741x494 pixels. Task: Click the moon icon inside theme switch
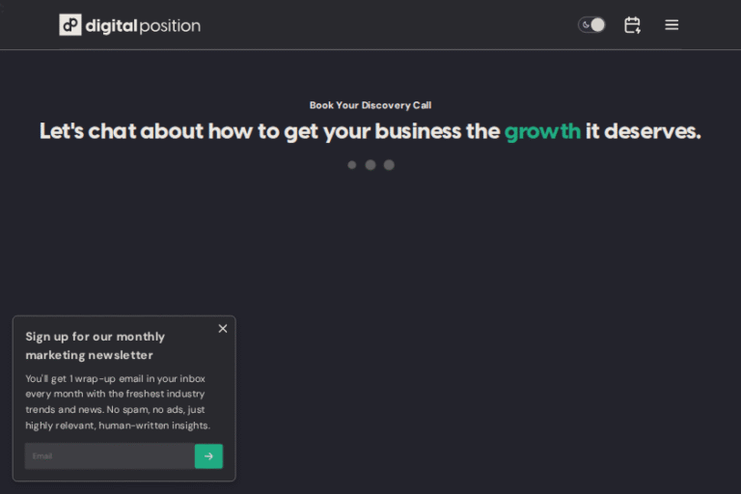click(586, 25)
